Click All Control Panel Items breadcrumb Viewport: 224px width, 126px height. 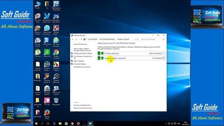[107, 39]
